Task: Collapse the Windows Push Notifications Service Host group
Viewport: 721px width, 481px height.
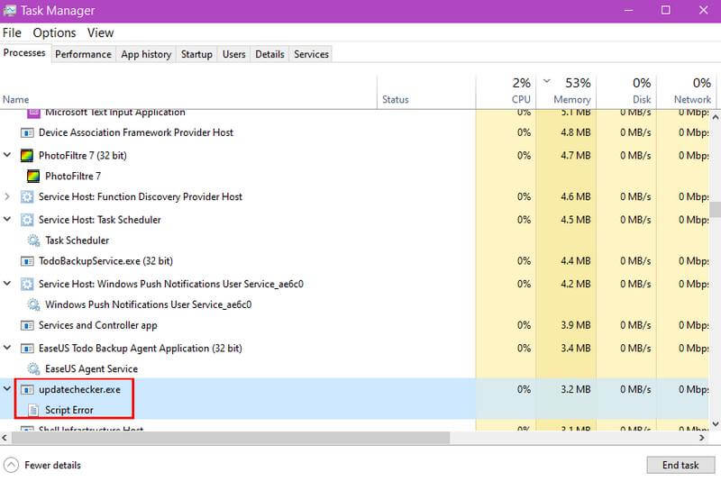Action: [x=7, y=284]
